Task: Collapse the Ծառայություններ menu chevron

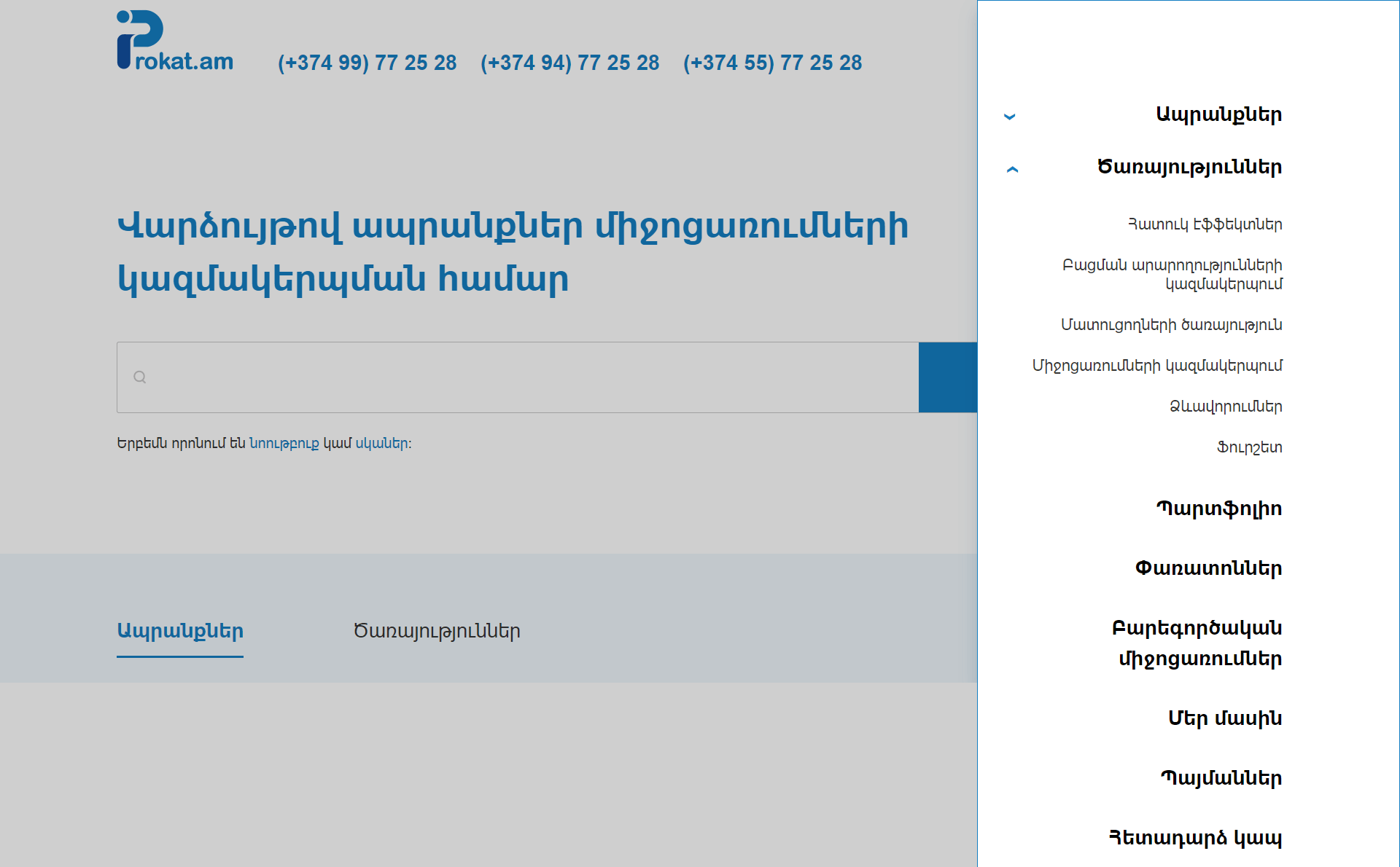Action: coord(1012,169)
